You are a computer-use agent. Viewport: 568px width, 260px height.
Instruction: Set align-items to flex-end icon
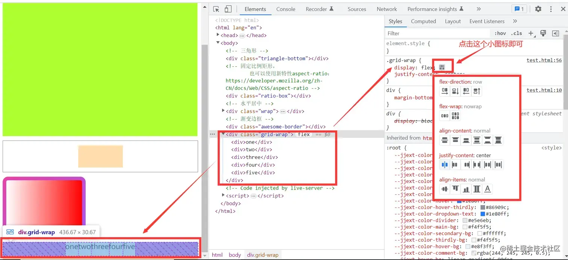(466, 189)
